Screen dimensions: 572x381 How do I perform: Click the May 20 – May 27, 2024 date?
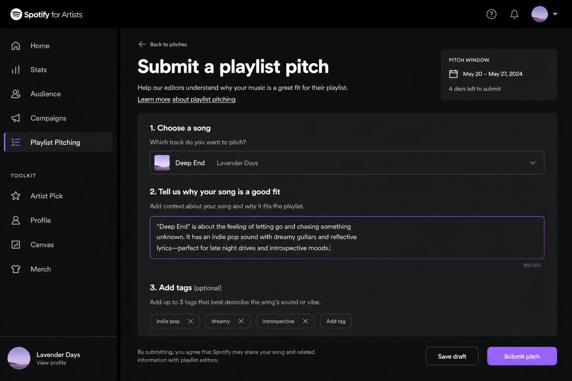(x=492, y=74)
